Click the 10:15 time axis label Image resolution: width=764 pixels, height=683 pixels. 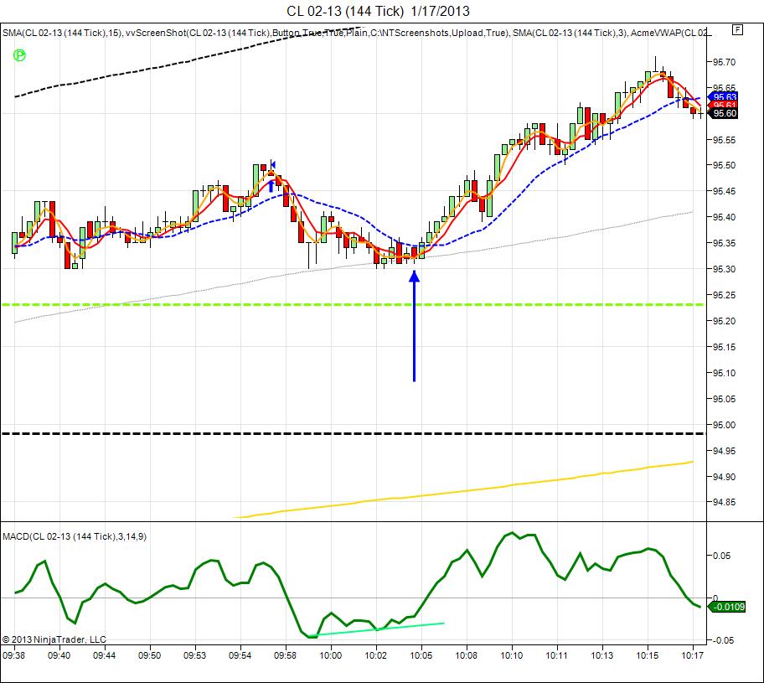648,655
